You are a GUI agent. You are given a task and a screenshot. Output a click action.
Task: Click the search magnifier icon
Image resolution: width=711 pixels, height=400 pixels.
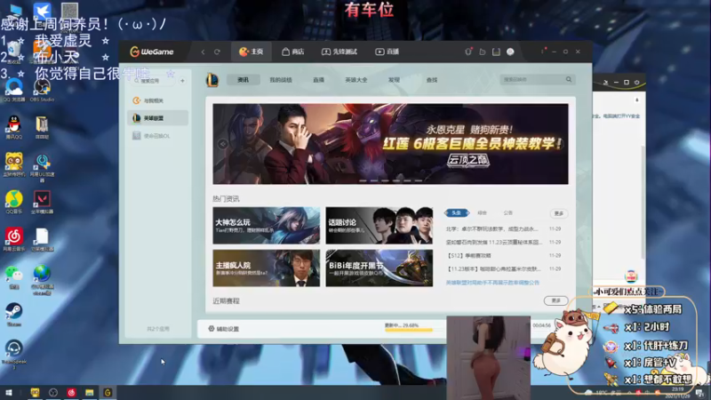click(569, 80)
